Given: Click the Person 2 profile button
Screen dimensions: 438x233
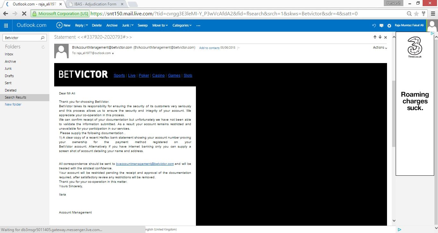Looking at the screenshot, I should coord(393,3).
